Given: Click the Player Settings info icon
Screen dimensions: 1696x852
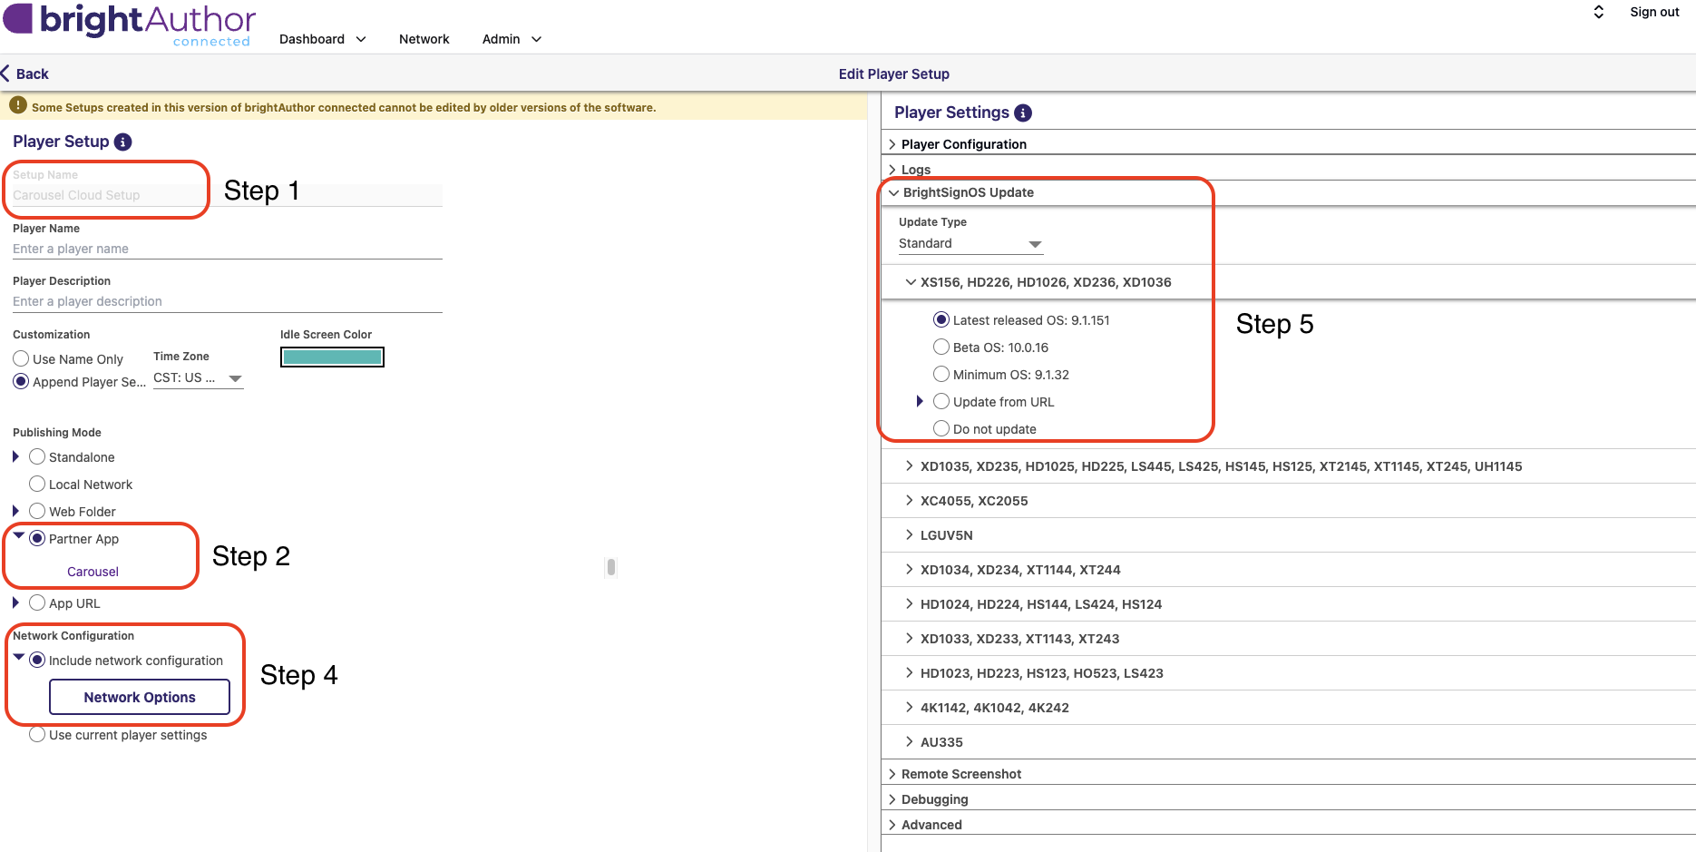Looking at the screenshot, I should coord(1023,113).
